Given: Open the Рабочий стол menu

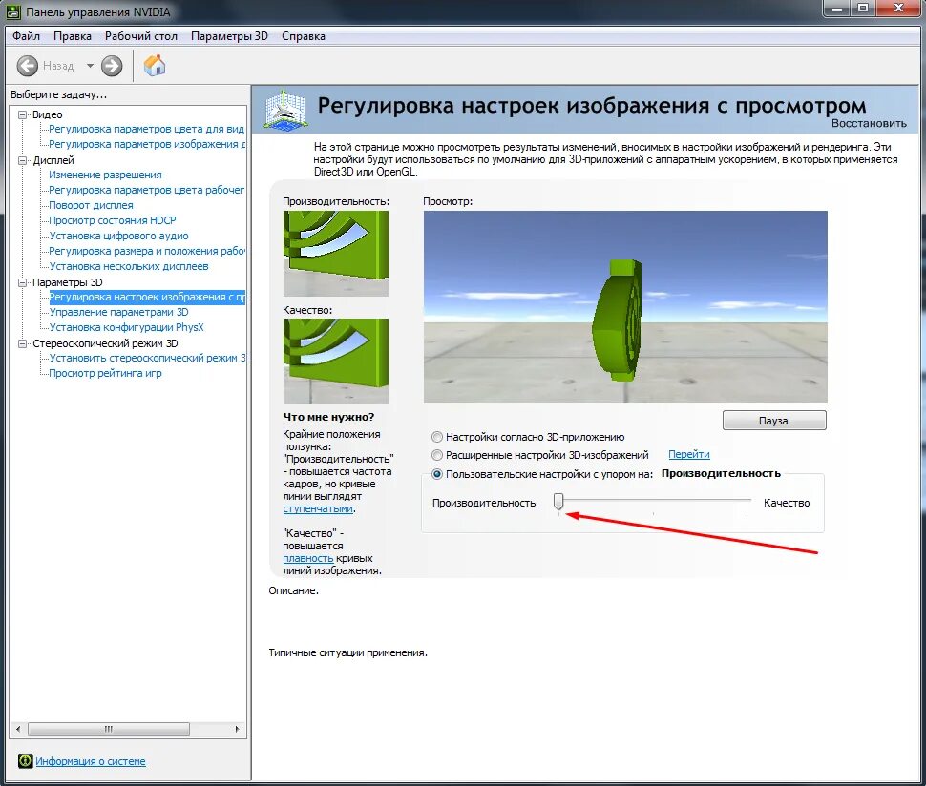Looking at the screenshot, I should pos(141,36).
